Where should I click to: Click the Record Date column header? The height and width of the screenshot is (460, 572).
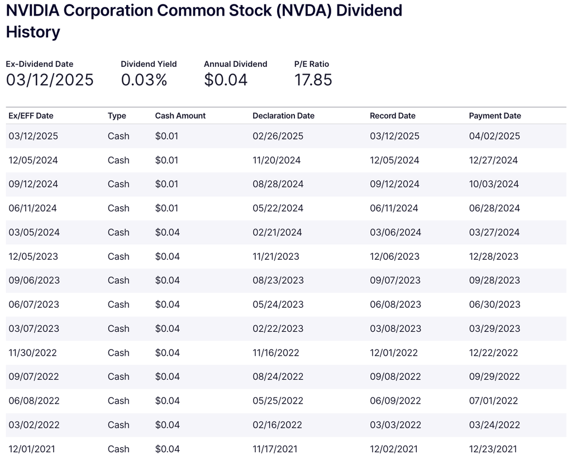[392, 116]
